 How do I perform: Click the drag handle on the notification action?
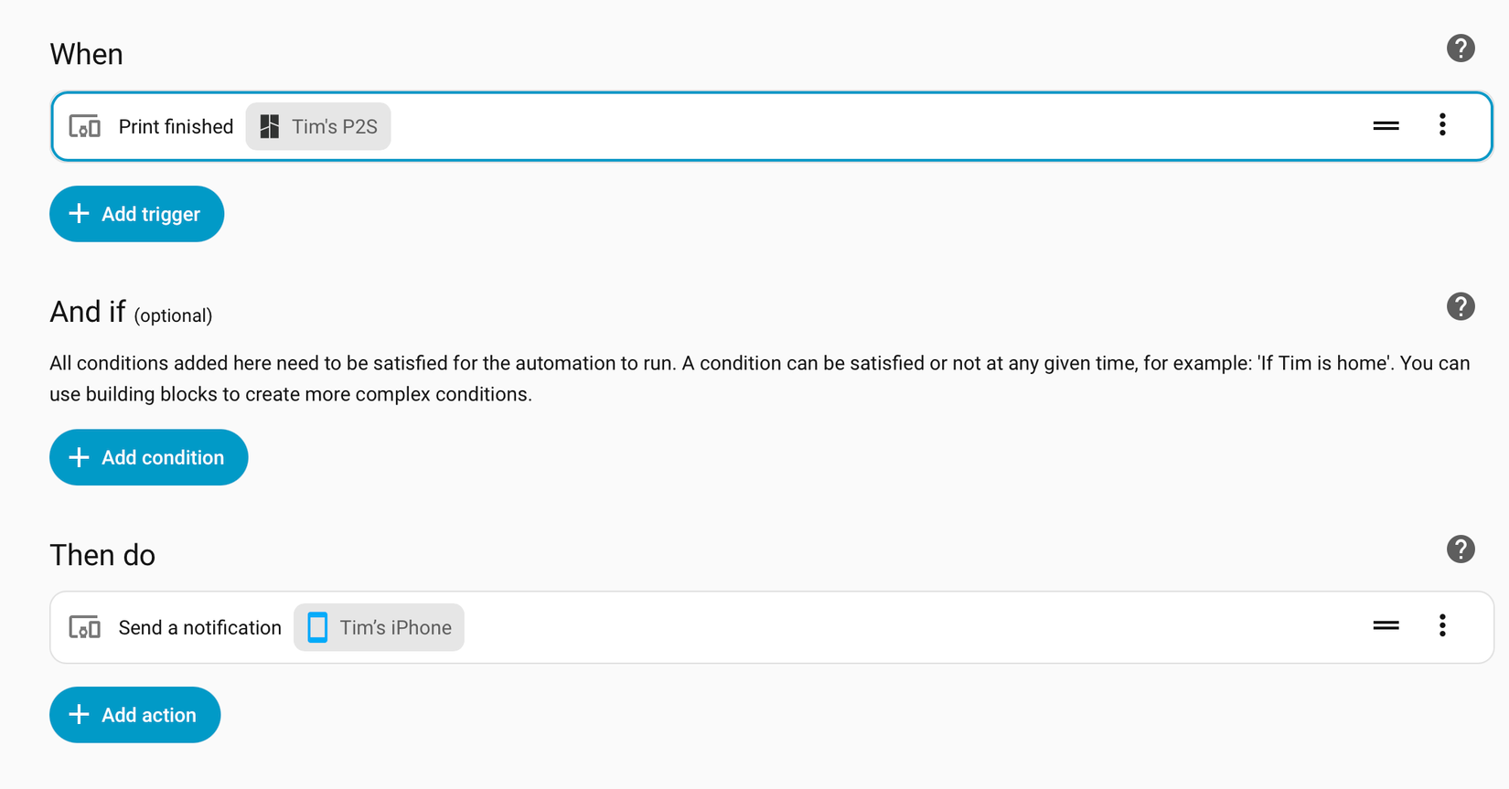pyautogui.click(x=1386, y=626)
